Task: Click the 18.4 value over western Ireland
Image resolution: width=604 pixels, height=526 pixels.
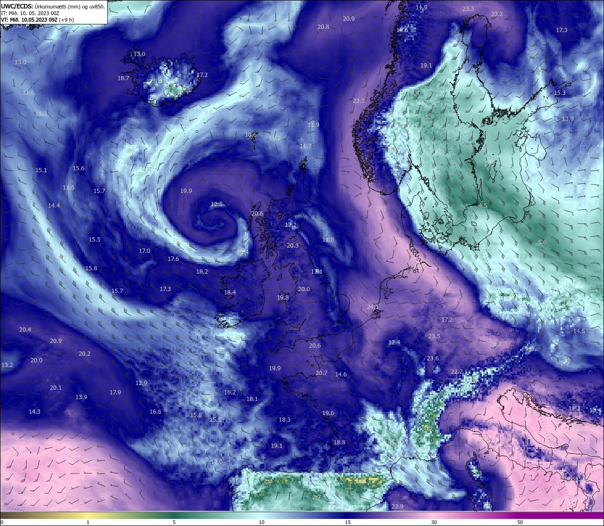Action: (x=230, y=292)
